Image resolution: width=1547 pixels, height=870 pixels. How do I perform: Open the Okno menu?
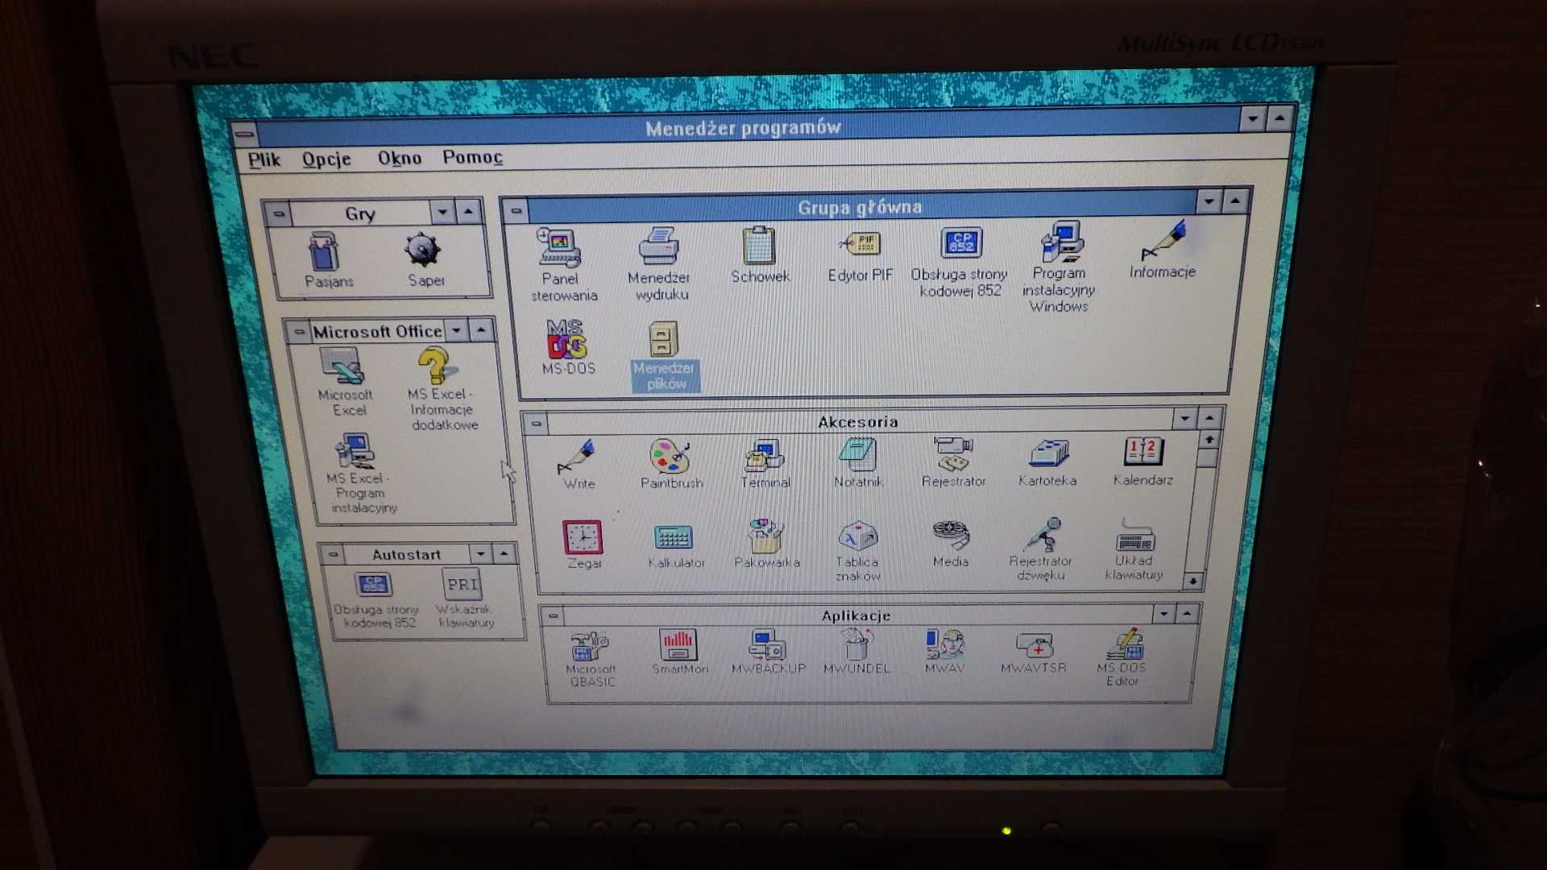pyautogui.click(x=400, y=158)
